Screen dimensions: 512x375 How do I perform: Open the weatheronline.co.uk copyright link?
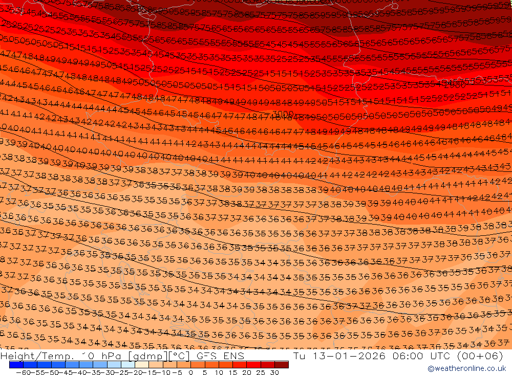(466, 368)
